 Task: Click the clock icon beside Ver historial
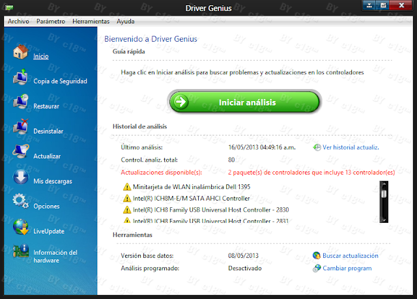pos(317,147)
